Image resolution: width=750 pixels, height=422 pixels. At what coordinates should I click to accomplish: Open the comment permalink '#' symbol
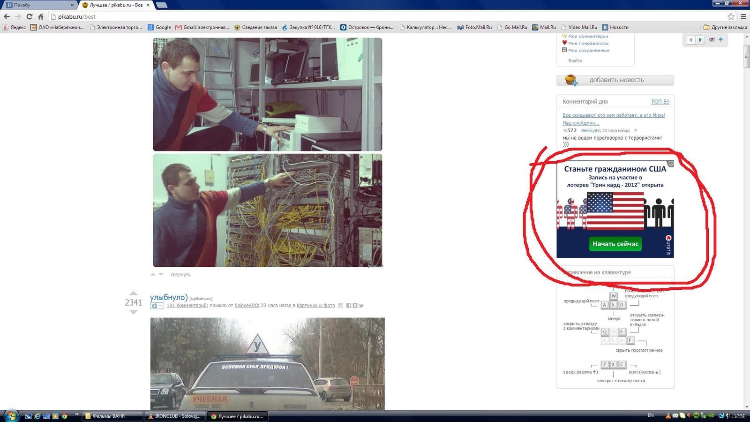pos(636,131)
